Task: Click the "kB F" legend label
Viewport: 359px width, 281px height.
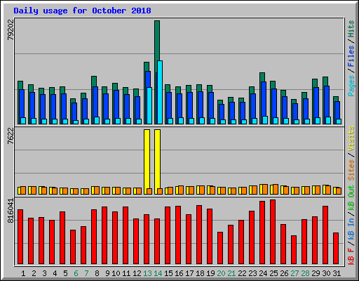Action: tap(351, 256)
